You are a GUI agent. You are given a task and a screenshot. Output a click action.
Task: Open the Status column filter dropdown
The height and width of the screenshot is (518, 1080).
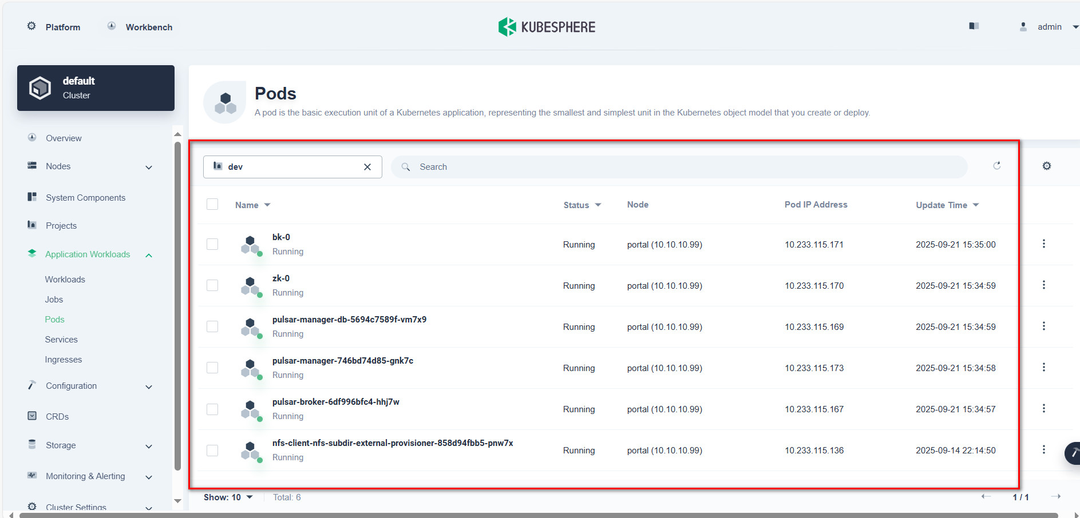click(598, 205)
